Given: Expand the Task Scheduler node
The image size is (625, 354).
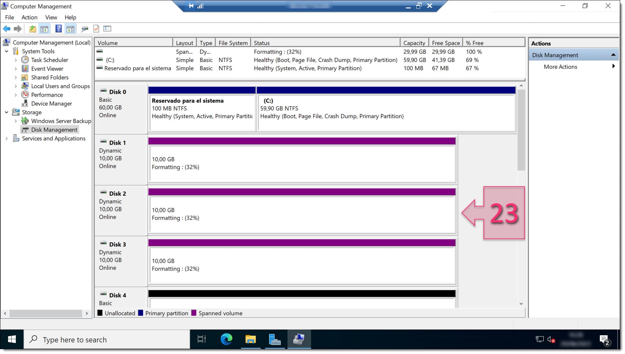Looking at the screenshot, I should 15,60.
